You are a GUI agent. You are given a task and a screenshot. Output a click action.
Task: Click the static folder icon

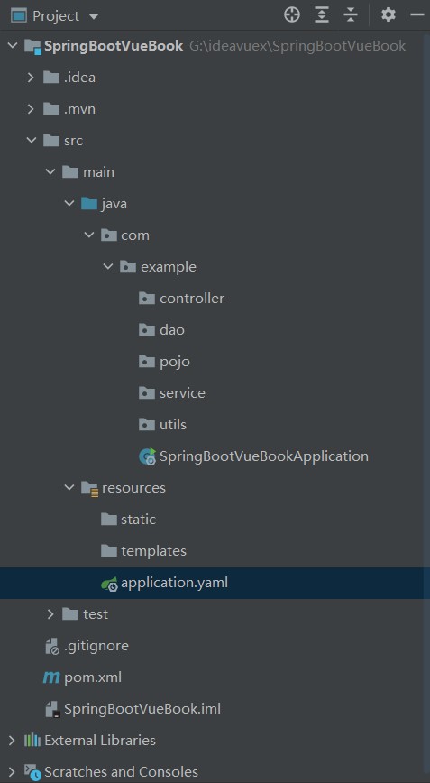(109, 519)
